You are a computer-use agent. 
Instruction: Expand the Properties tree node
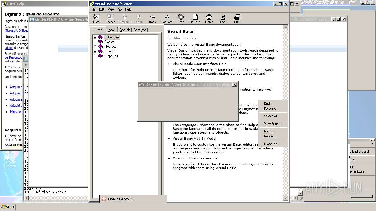(95, 56)
